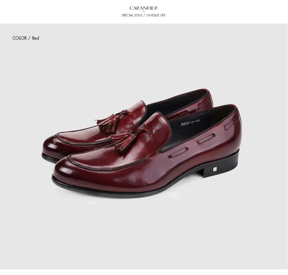Click the lacing slit nearest the vamp
This screenshot has height=275, width=288.
click(x=178, y=153)
